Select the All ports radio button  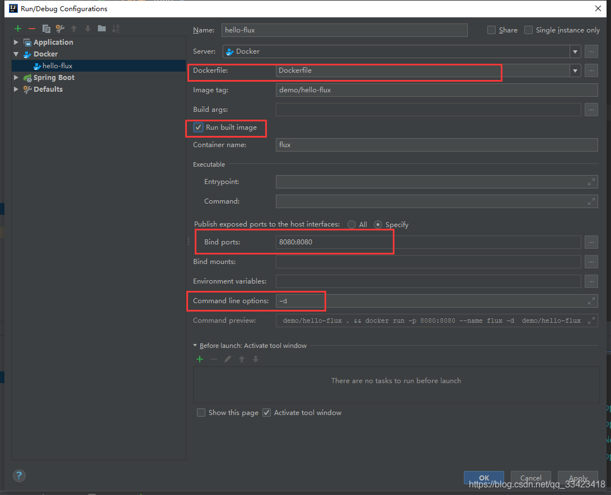tap(351, 224)
